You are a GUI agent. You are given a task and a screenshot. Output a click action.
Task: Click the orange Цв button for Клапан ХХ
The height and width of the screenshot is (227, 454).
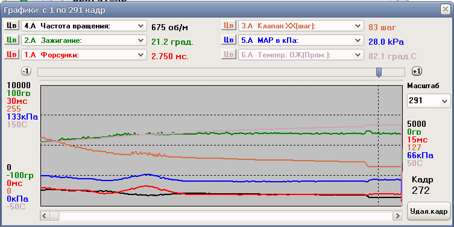229,25
